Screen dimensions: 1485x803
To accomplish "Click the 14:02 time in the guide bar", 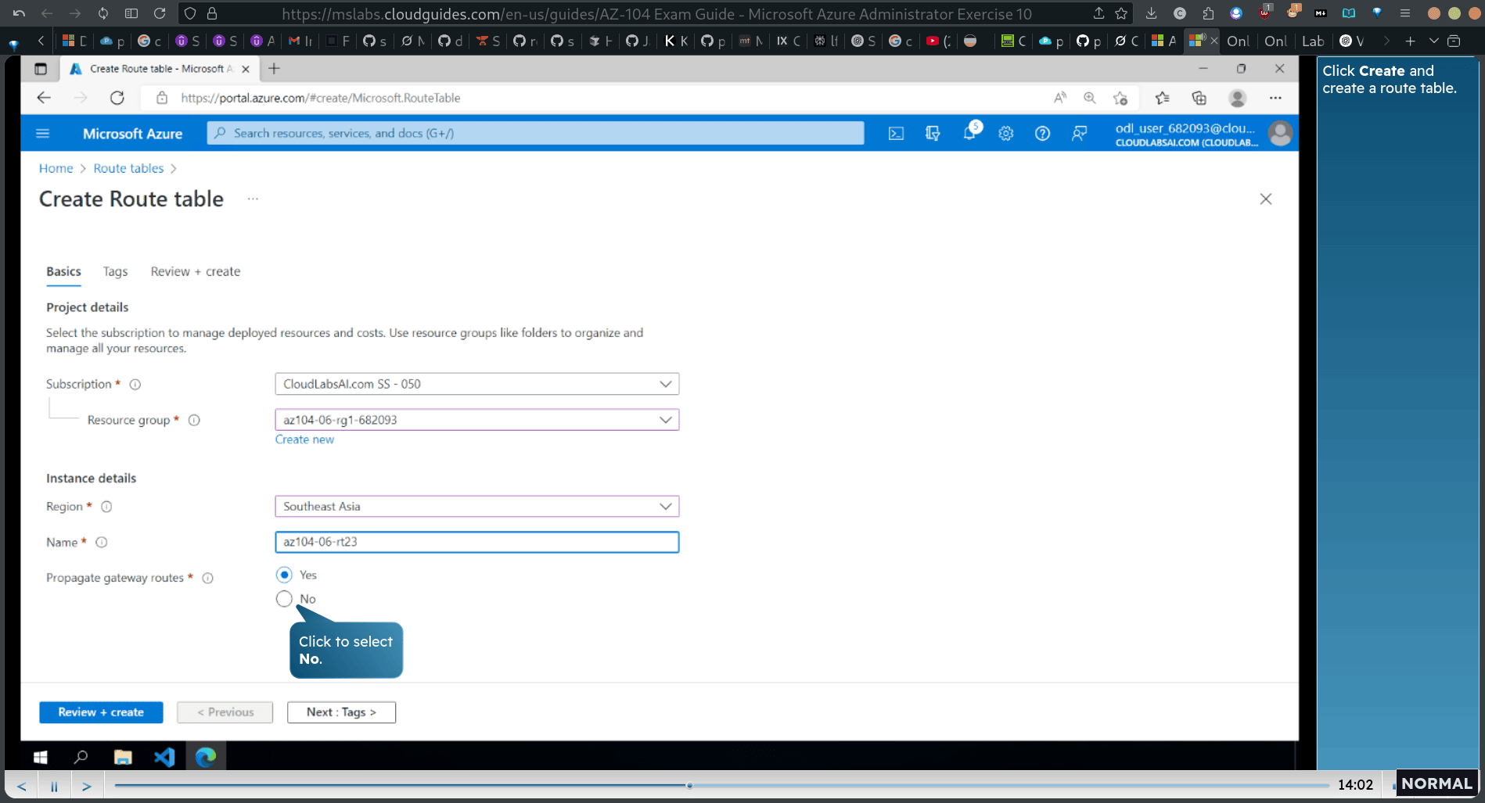I will pos(1355,784).
